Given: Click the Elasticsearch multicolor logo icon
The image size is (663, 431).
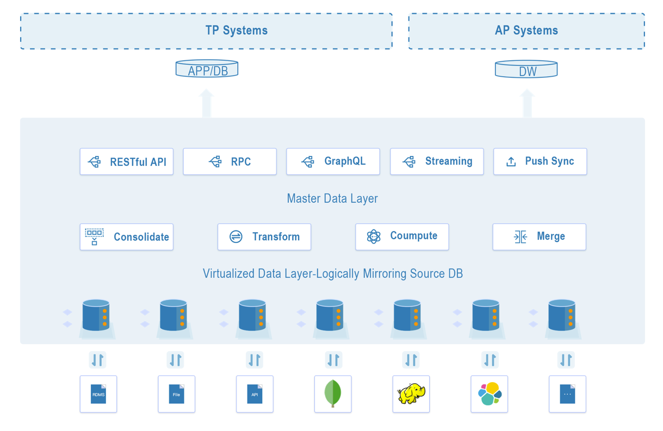Looking at the screenshot, I should coord(489,394).
